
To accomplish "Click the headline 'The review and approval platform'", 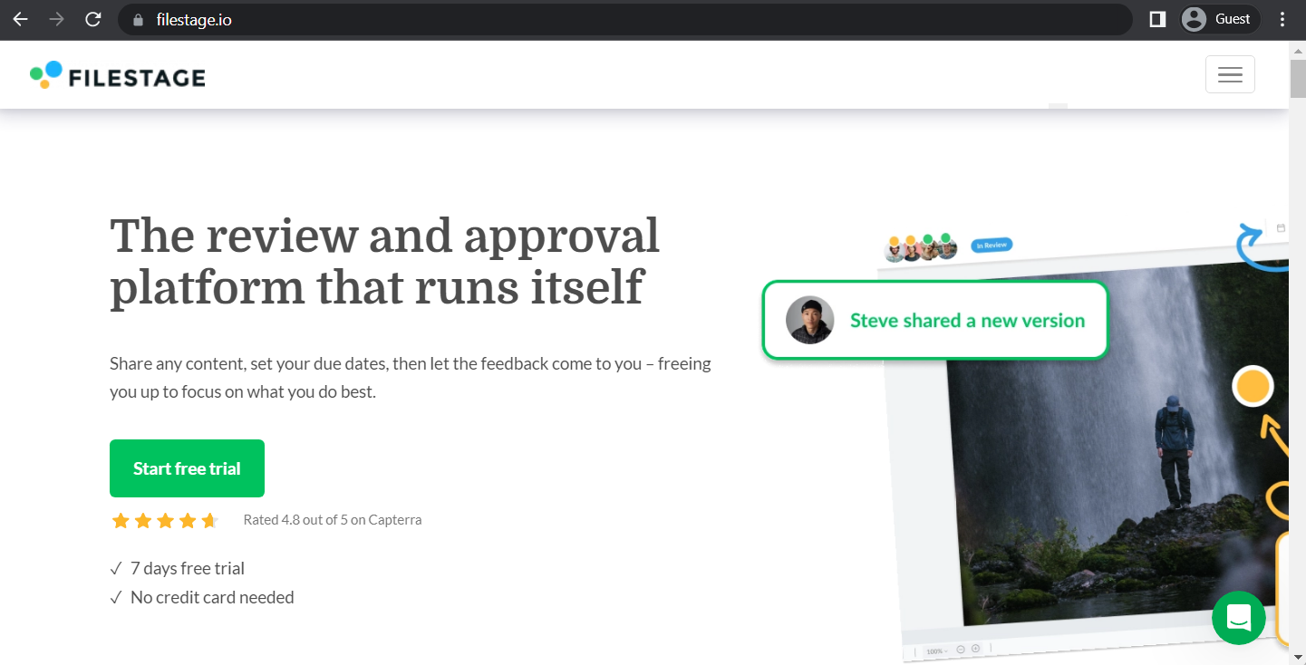I will tap(385, 261).
